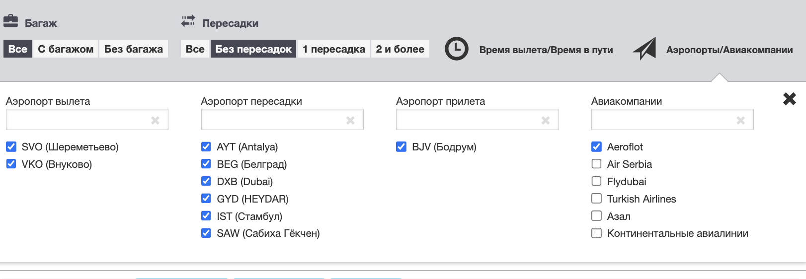This screenshot has height=279, width=806.
Task: Click the baggage suitcase icon
Action: coord(10,21)
